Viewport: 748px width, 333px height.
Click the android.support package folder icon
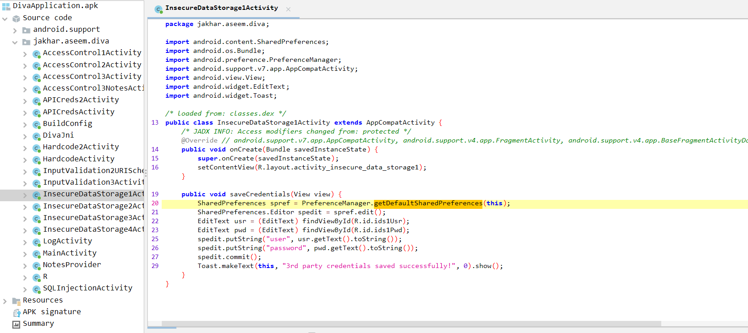(26, 30)
